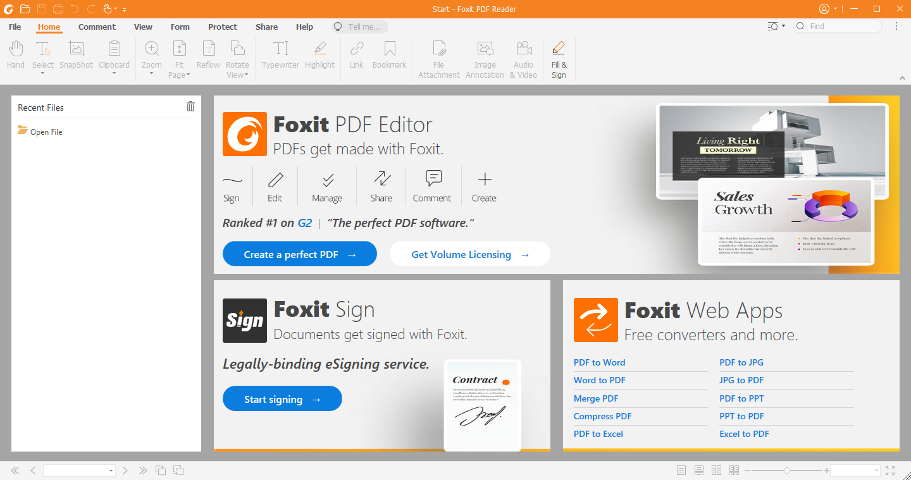Activate the Select text tool
911x480 pixels.
pyautogui.click(x=43, y=49)
